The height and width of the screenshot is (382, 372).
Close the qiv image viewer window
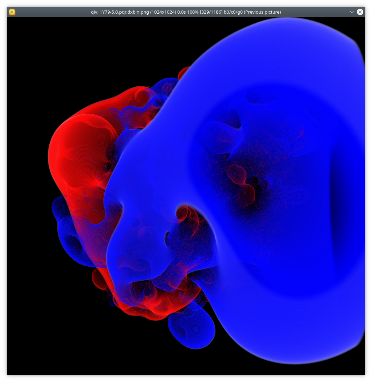pyautogui.click(x=360, y=12)
